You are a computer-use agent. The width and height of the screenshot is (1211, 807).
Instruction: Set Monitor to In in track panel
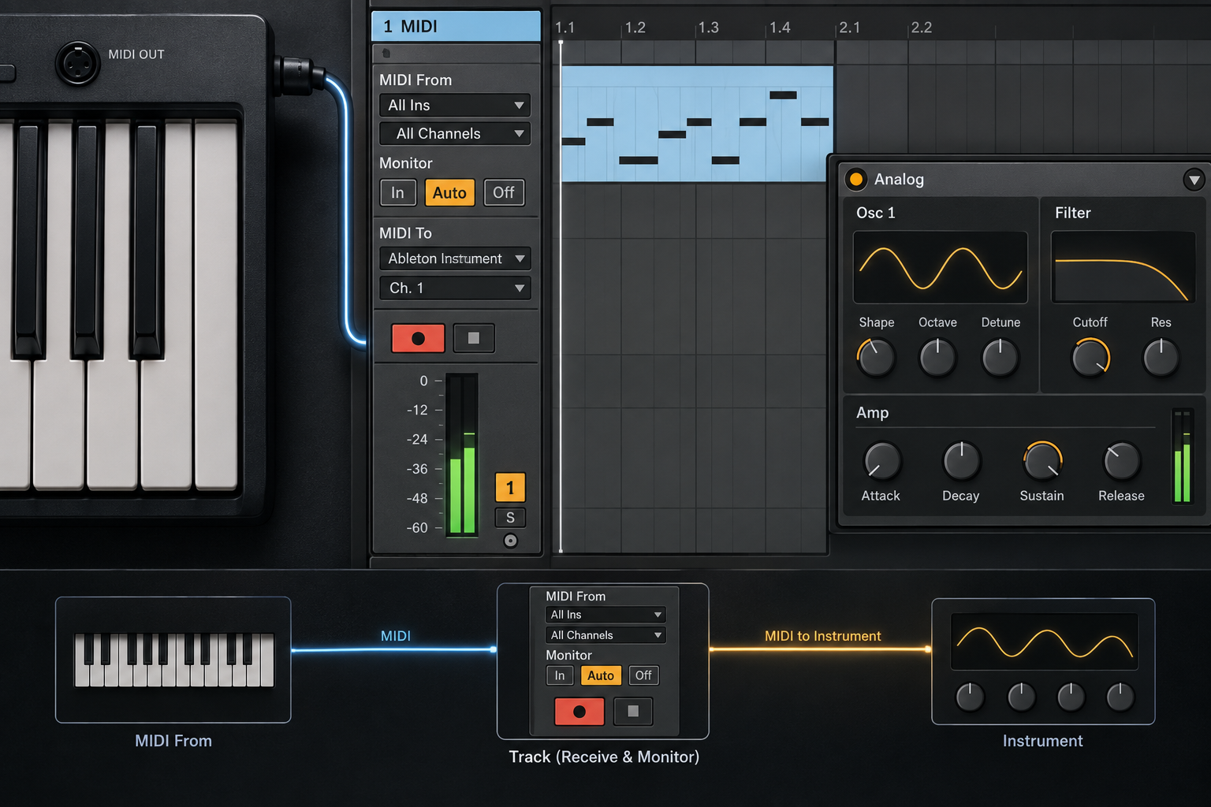pos(398,192)
